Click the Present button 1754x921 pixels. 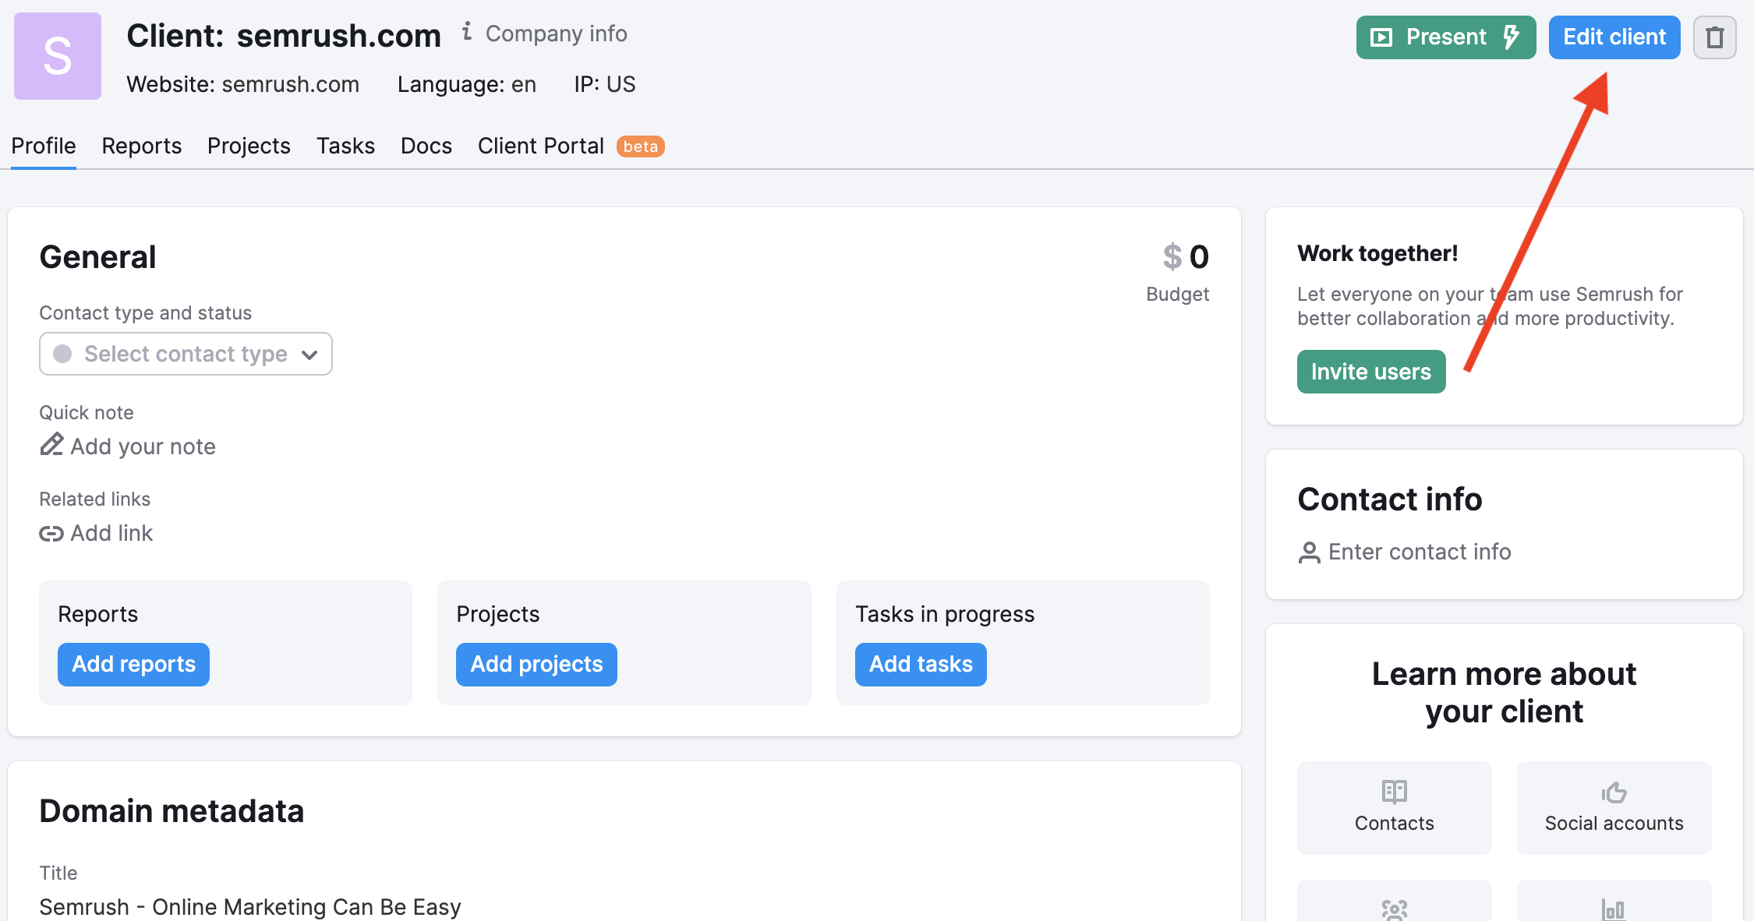tap(1446, 37)
